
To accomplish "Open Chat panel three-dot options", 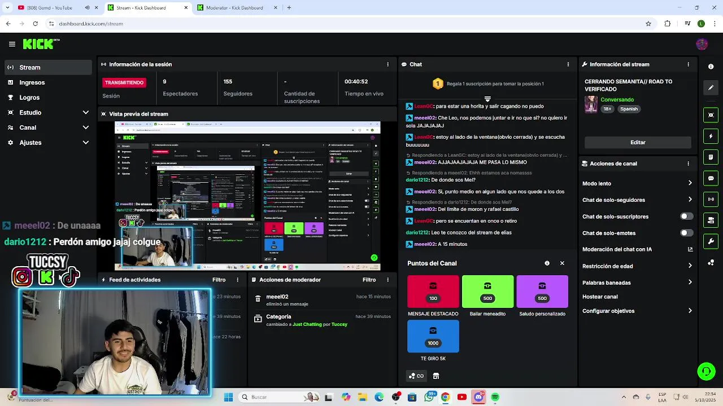I will pyautogui.click(x=568, y=64).
